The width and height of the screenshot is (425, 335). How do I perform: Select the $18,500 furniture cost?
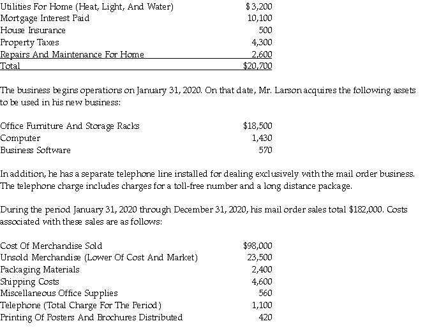(258, 126)
